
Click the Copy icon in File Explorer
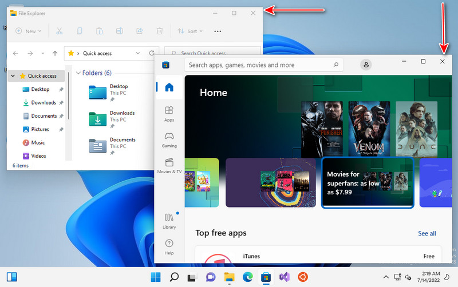pos(79,31)
